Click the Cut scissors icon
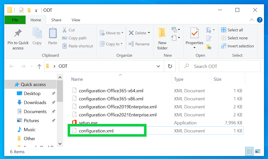The height and width of the screenshot is (159, 268). [x=64, y=30]
